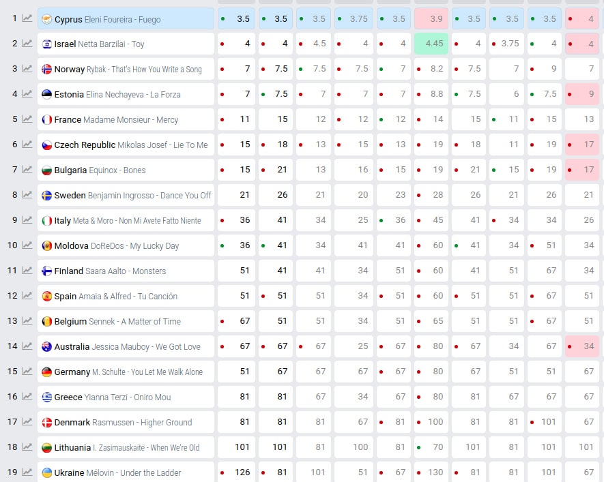The height and width of the screenshot is (482, 604).
Task: Click the 45 odds cell for Italy
Action: [431, 220]
